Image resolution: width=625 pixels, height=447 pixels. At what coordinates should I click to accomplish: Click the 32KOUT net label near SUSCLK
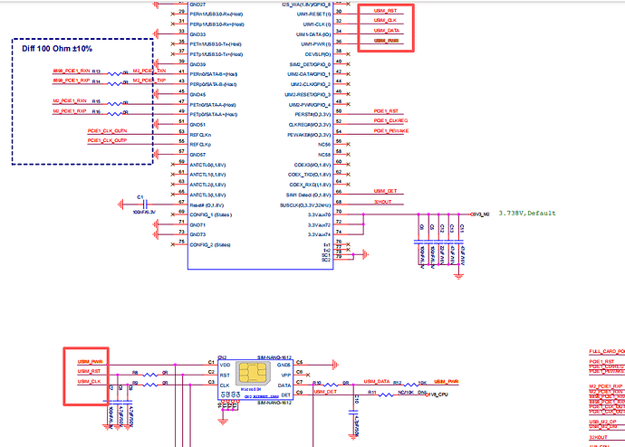(381, 201)
